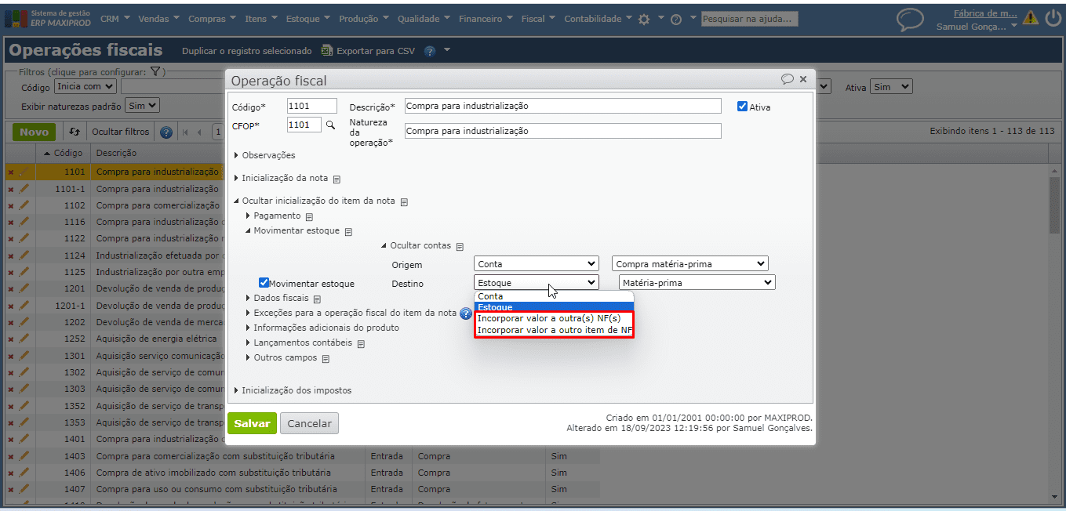
Task: Select Incorporar valor a outra(s) NF(s)
Action: pyautogui.click(x=554, y=318)
